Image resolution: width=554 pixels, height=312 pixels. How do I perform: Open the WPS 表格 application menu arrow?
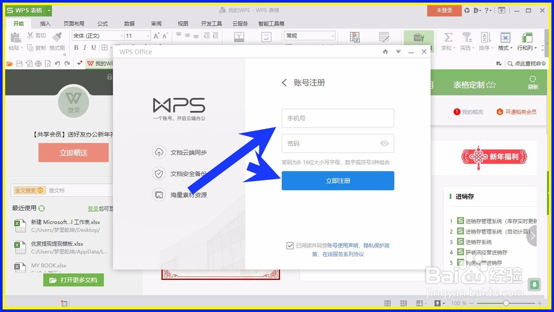coord(49,11)
